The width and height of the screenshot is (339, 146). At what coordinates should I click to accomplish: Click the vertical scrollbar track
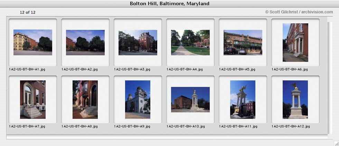[330, 77]
